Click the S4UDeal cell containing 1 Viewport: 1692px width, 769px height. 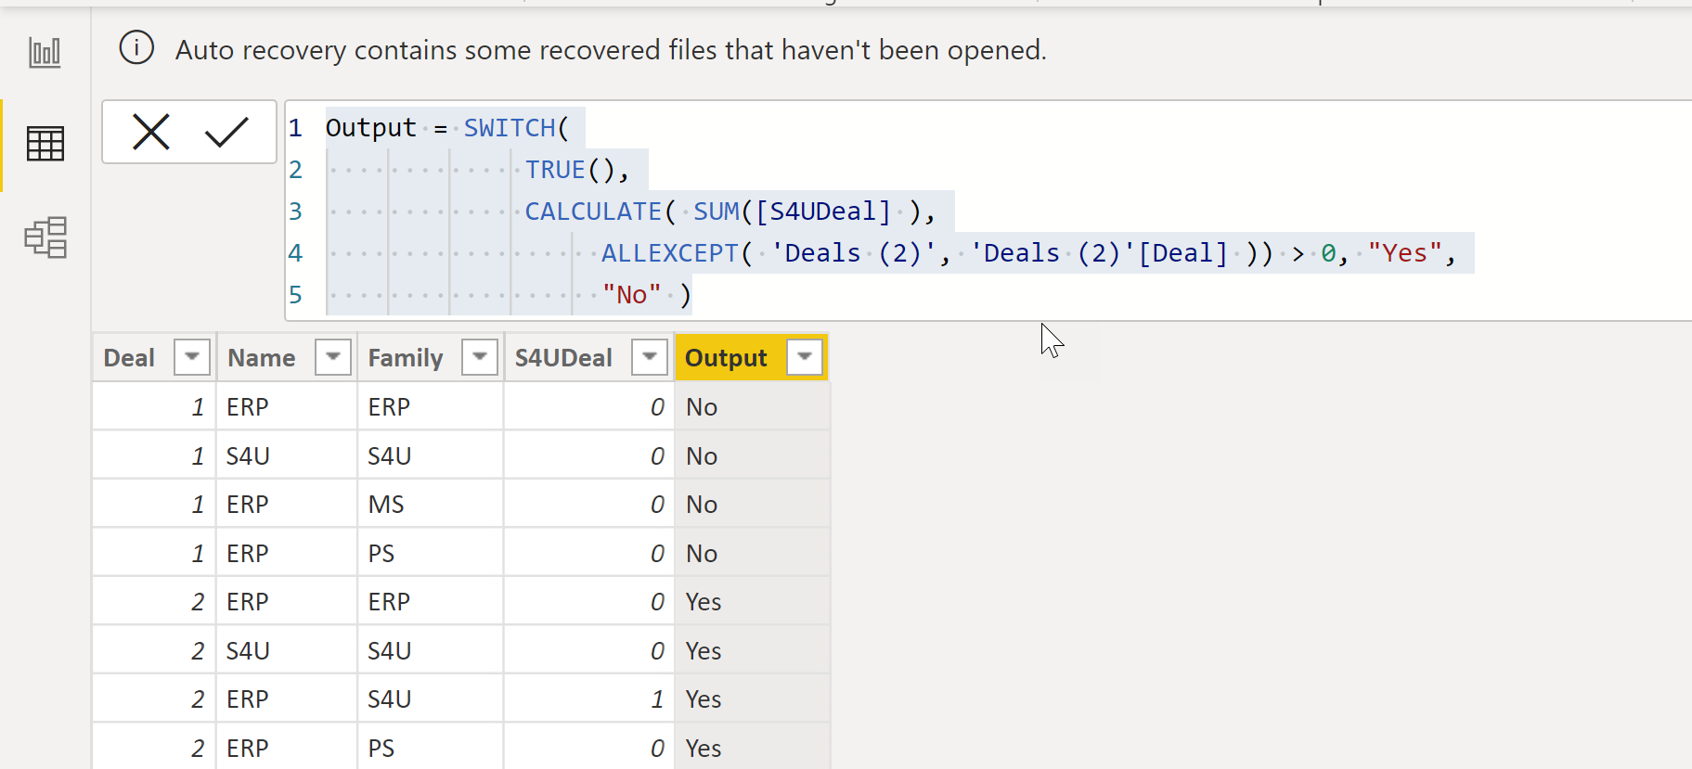[x=588, y=699]
